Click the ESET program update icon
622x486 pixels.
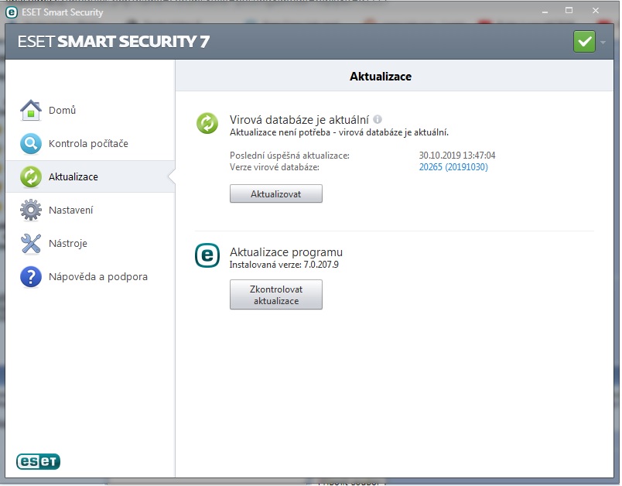207,256
